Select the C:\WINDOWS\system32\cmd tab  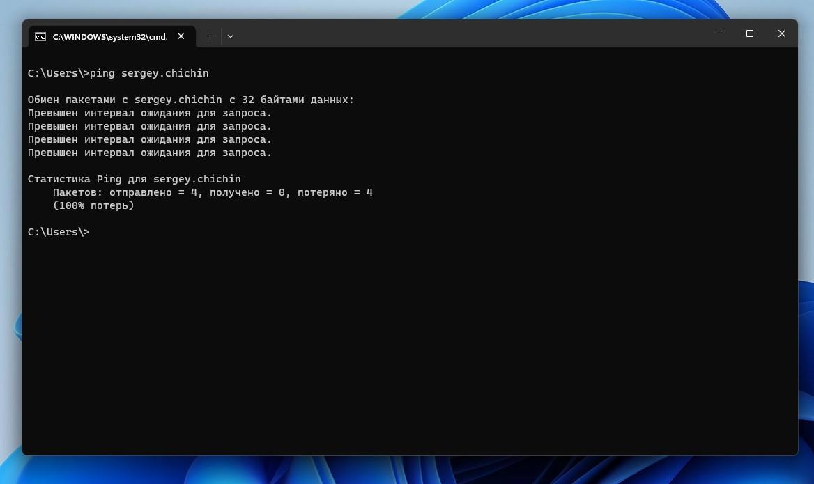point(109,36)
